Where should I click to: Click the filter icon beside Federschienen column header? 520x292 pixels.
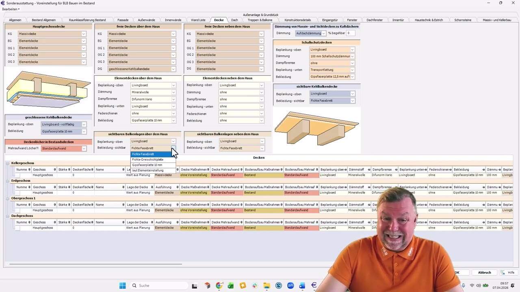coord(450,170)
